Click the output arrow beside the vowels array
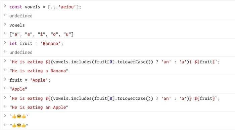The width and height of the screenshot is (235, 130). 5,33
